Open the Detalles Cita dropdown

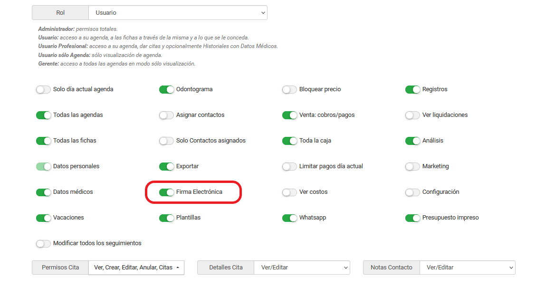tap(302, 268)
